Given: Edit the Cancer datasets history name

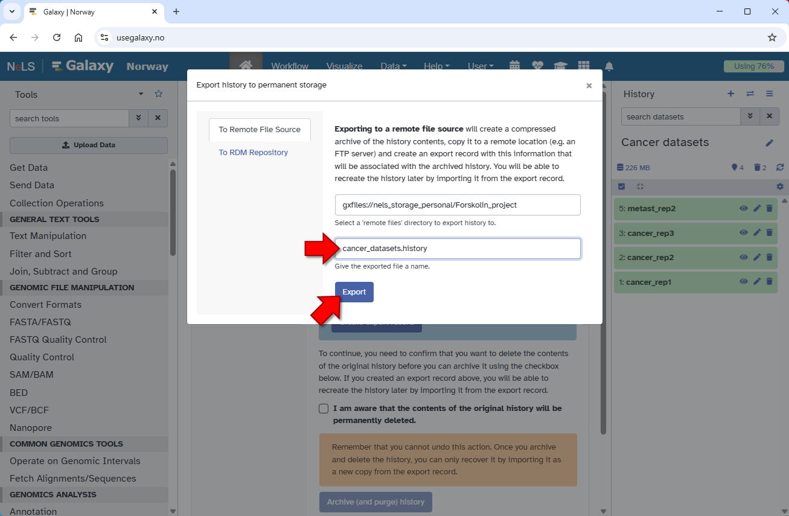Looking at the screenshot, I should 769,143.
